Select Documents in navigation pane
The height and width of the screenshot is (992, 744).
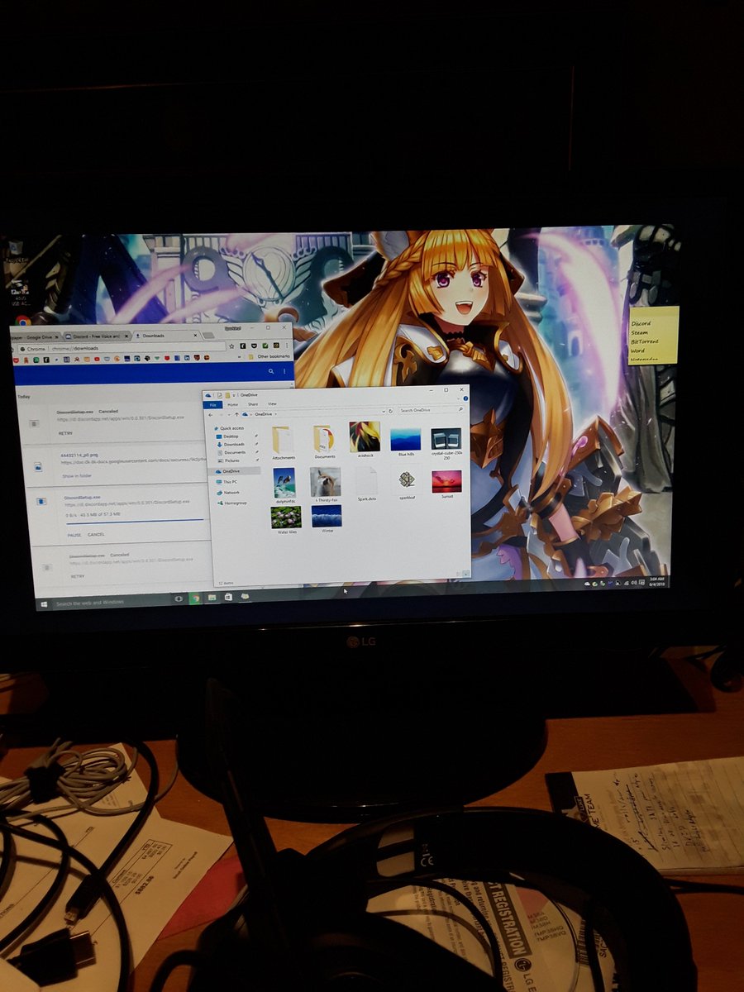(x=233, y=452)
